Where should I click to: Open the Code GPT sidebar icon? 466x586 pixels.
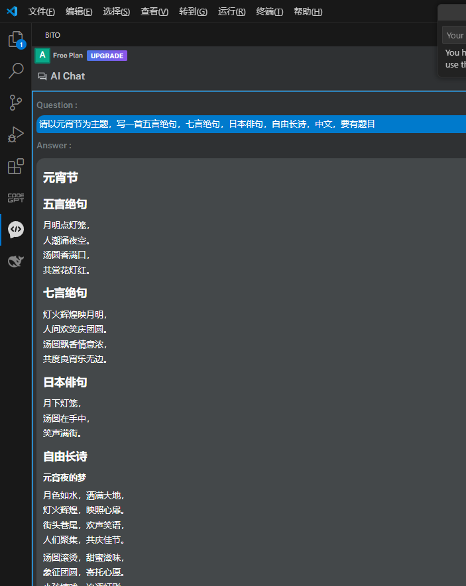16,198
